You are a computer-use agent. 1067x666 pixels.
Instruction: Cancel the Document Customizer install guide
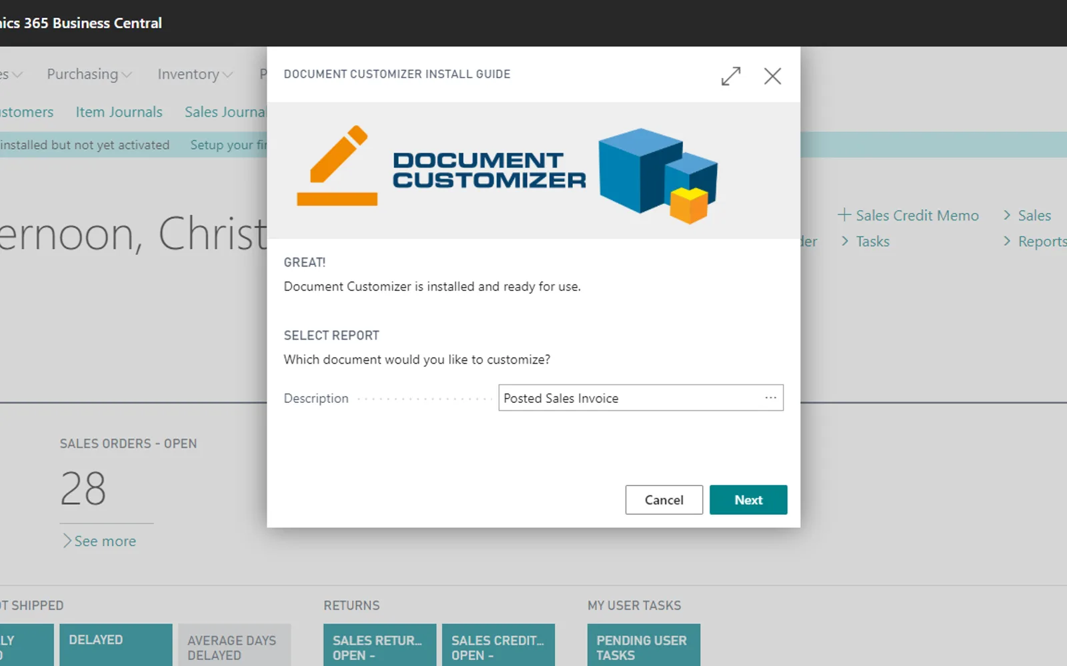pyautogui.click(x=664, y=499)
